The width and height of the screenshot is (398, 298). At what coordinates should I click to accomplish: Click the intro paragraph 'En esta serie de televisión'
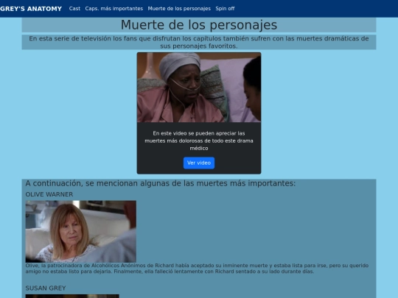click(199, 42)
